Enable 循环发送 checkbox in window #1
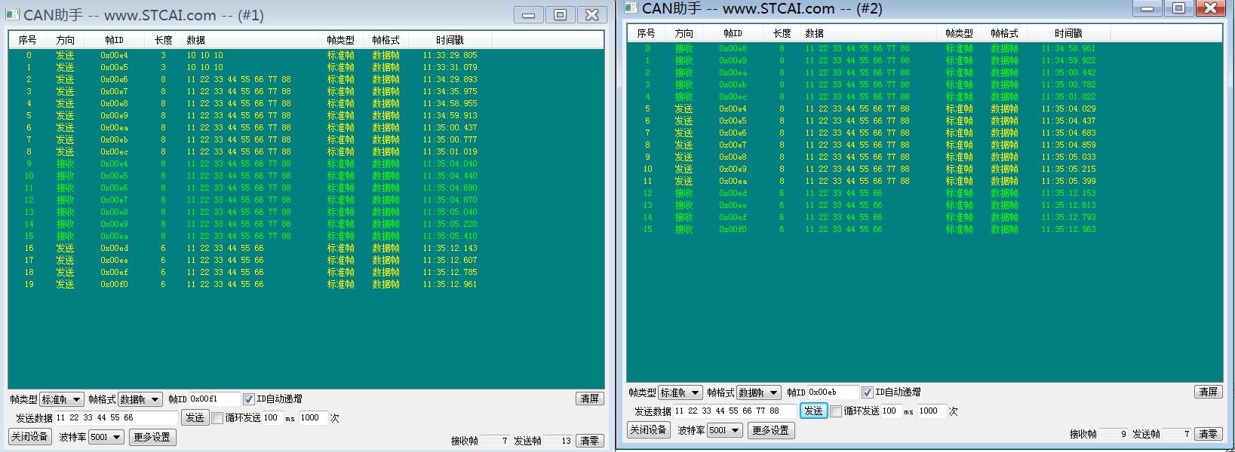 [217, 418]
